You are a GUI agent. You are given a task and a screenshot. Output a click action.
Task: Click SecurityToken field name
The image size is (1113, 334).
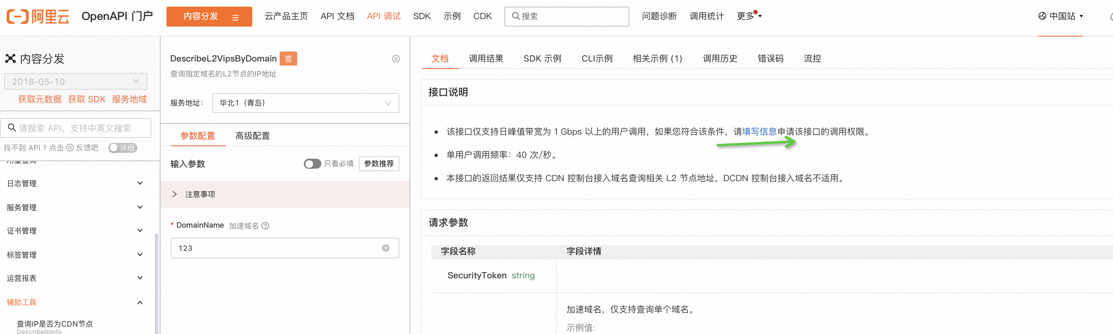[x=477, y=275]
